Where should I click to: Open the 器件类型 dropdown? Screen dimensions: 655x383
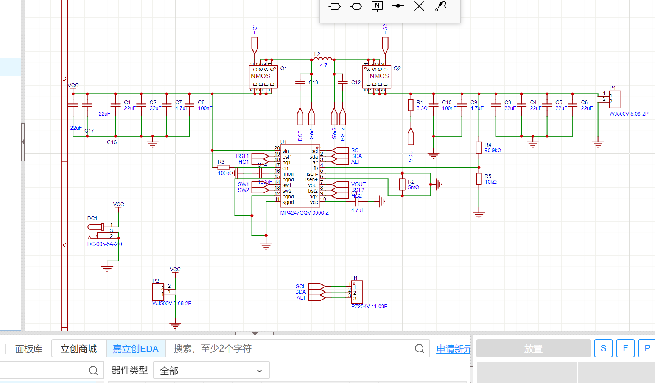point(212,371)
